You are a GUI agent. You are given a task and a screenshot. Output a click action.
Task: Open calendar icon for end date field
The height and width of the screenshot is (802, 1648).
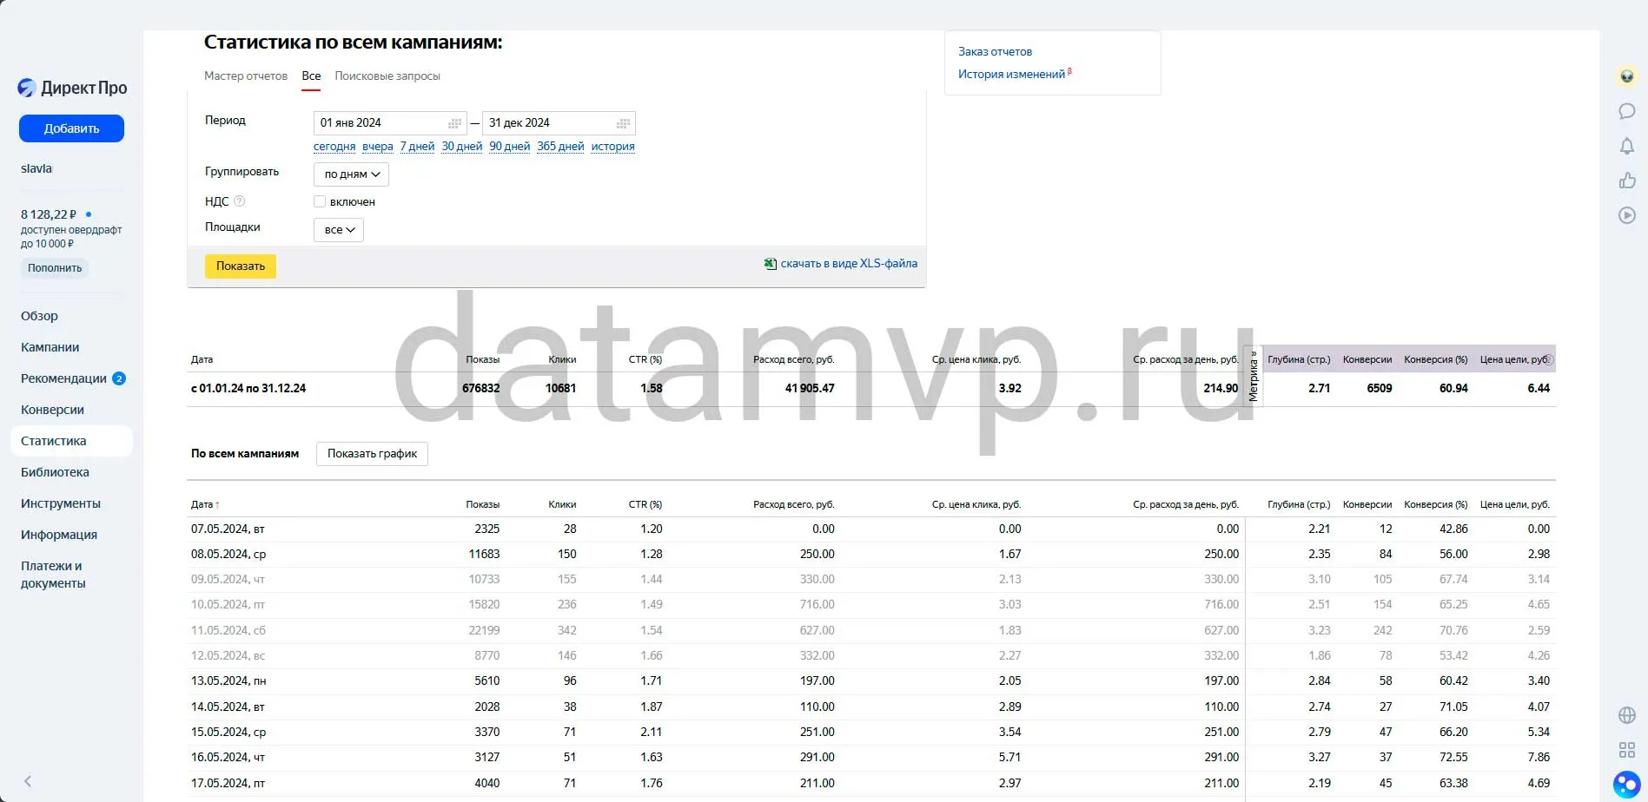[623, 123]
